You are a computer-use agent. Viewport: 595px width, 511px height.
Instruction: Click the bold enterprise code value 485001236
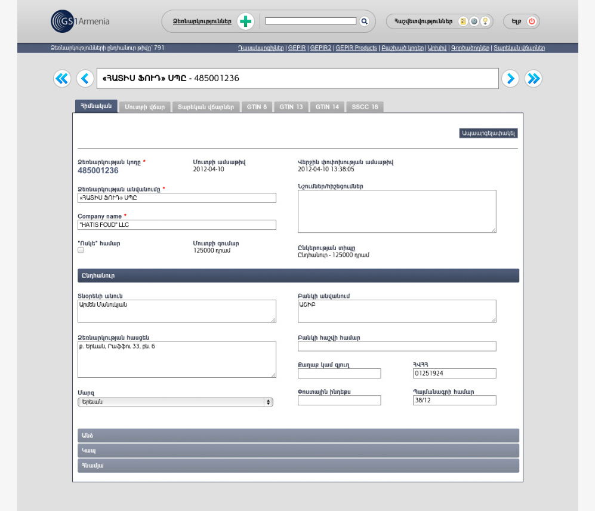(x=98, y=171)
